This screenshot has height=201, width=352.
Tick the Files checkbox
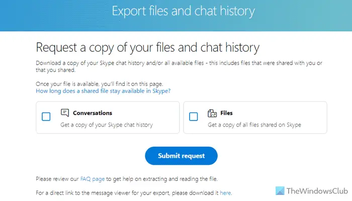click(x=193, y=117)
